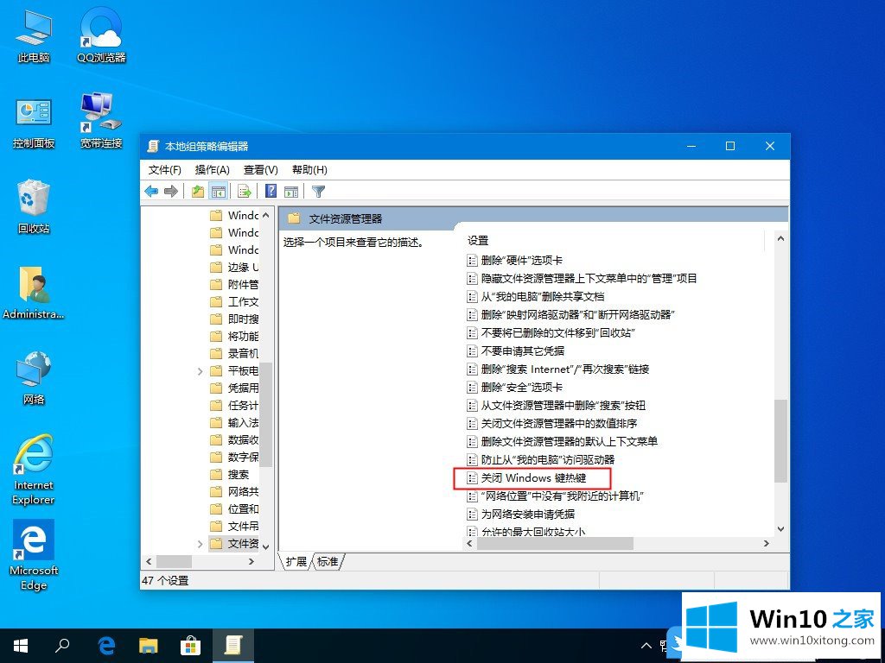Click the settings list vertical scrollbar thumb
The width and height of the screenshot is (885, 663).
780,441
